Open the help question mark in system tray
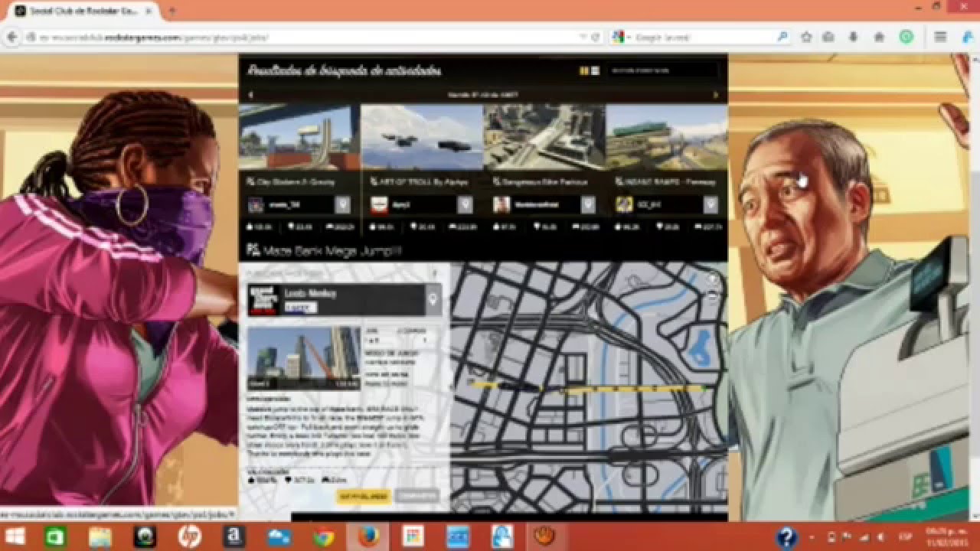Viewport: 980px width, 551px height. click(786, 537)
